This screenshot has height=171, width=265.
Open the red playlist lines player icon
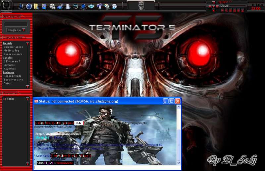pyautogui.click(x=230, y=11)
